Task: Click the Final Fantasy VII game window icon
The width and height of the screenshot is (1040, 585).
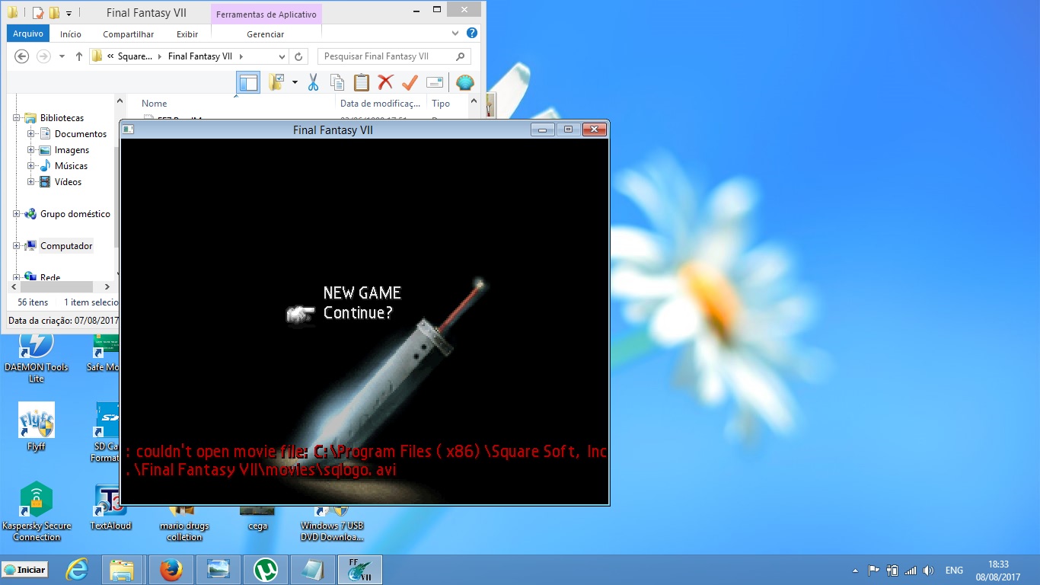Action: click(129, 129)
